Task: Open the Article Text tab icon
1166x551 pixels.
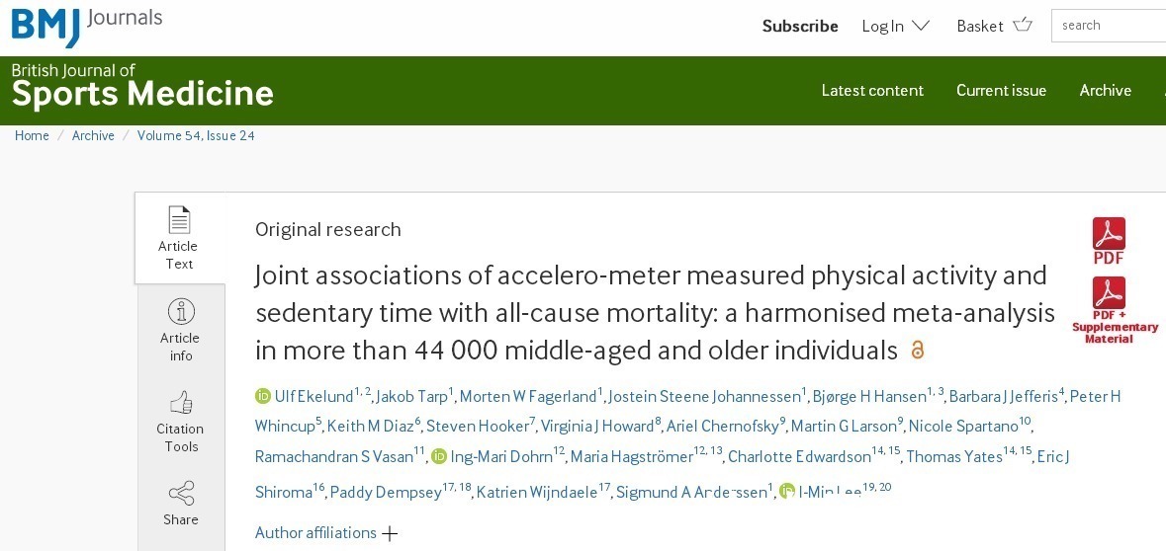Action: [x=179, y=219]
